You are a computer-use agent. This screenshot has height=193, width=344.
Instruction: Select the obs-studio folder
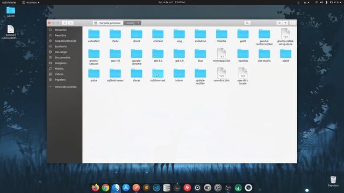click(264, 55)
